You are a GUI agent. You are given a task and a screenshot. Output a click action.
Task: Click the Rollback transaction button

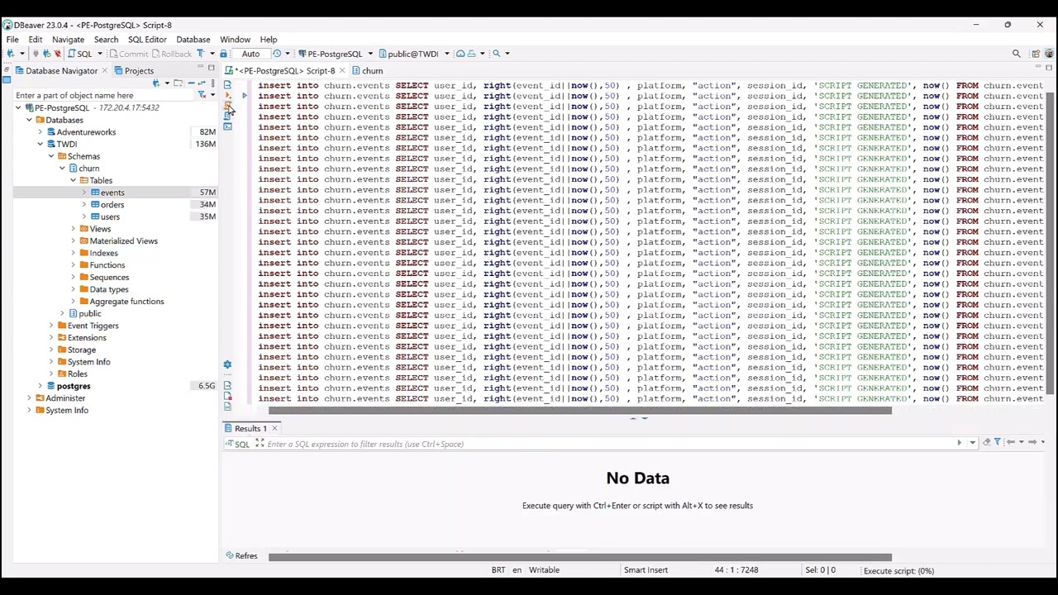[x=171, y=54]
